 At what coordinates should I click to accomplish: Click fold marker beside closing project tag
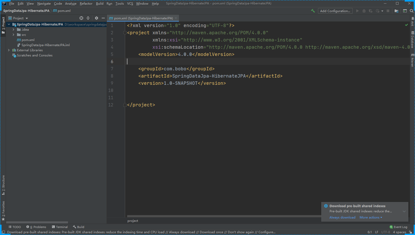tap(125, 105)
